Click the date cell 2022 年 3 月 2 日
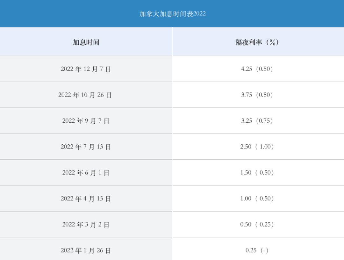Image resolution: width=344 pixels, height=260 pixels. (x=86, y=224)
